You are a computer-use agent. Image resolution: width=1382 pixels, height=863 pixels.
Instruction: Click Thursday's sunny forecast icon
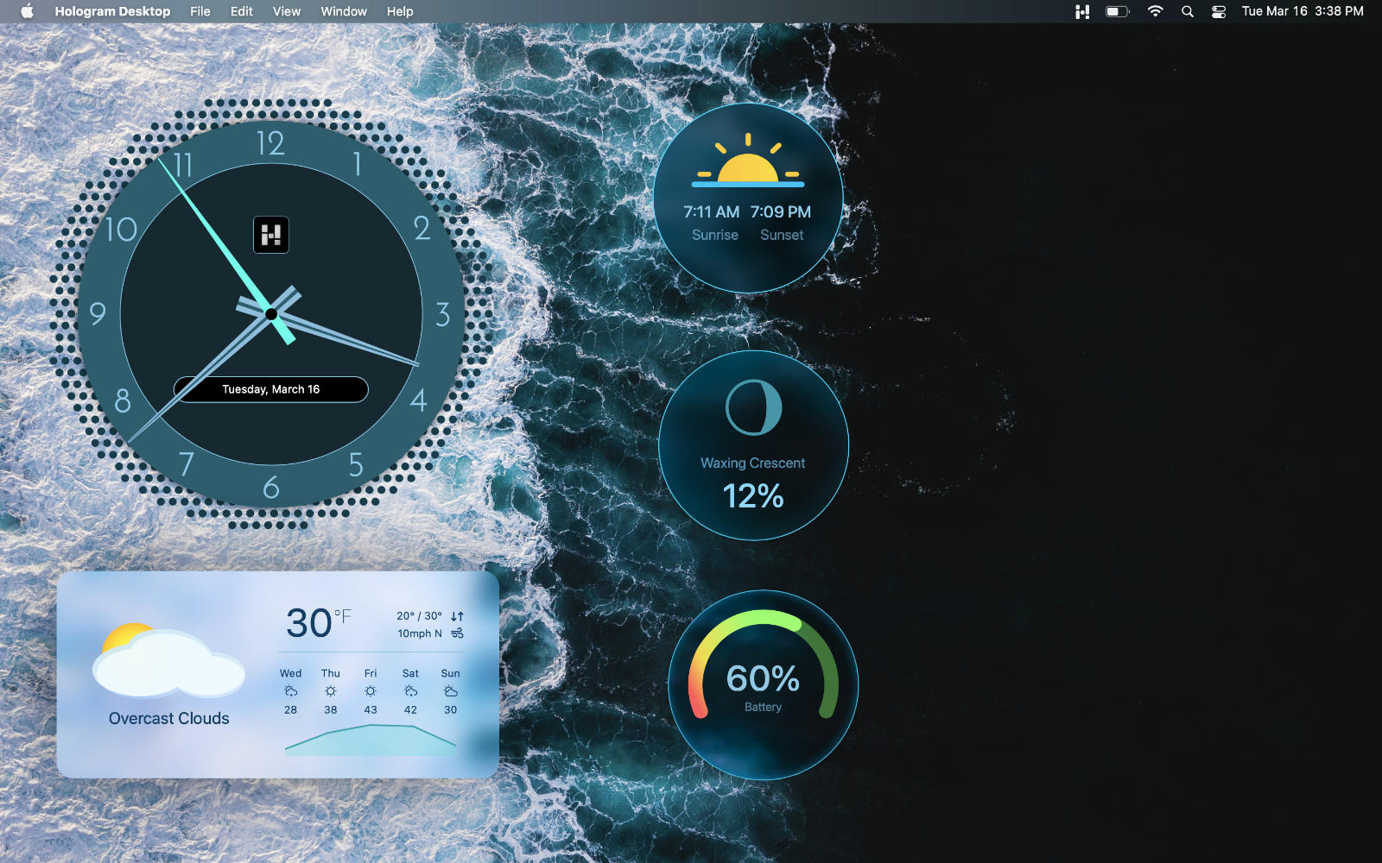(331, 691)
